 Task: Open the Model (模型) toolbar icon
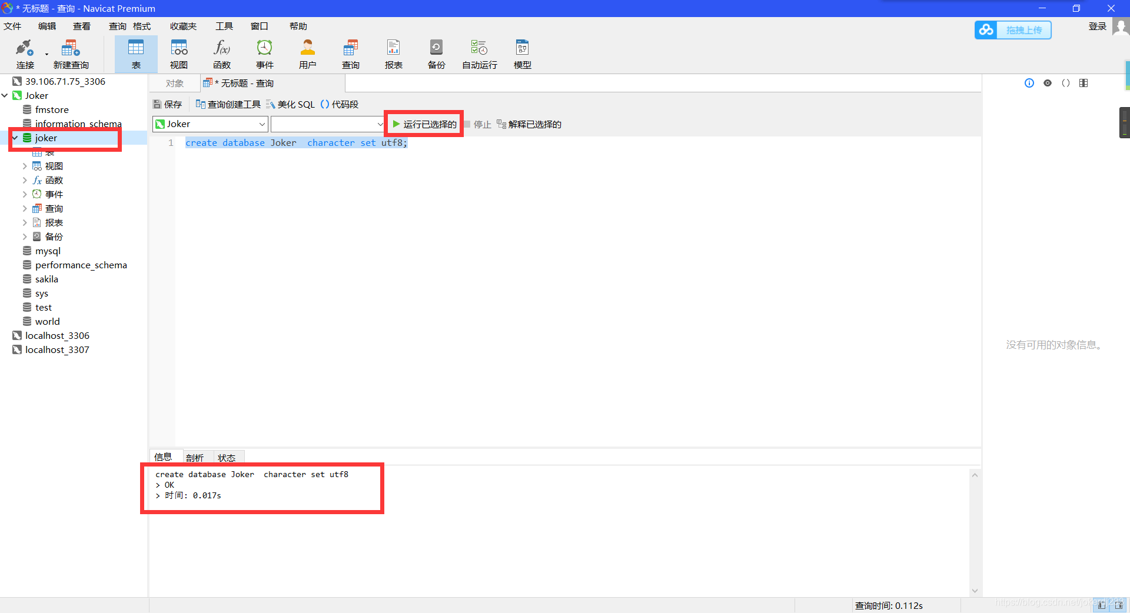click(523, 54)
